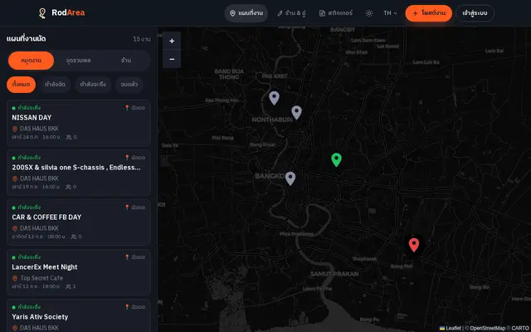The height and width of the screenshot is (332, 531).
Task: Click green status dot on LancerEx card
Action: (13, 257)
